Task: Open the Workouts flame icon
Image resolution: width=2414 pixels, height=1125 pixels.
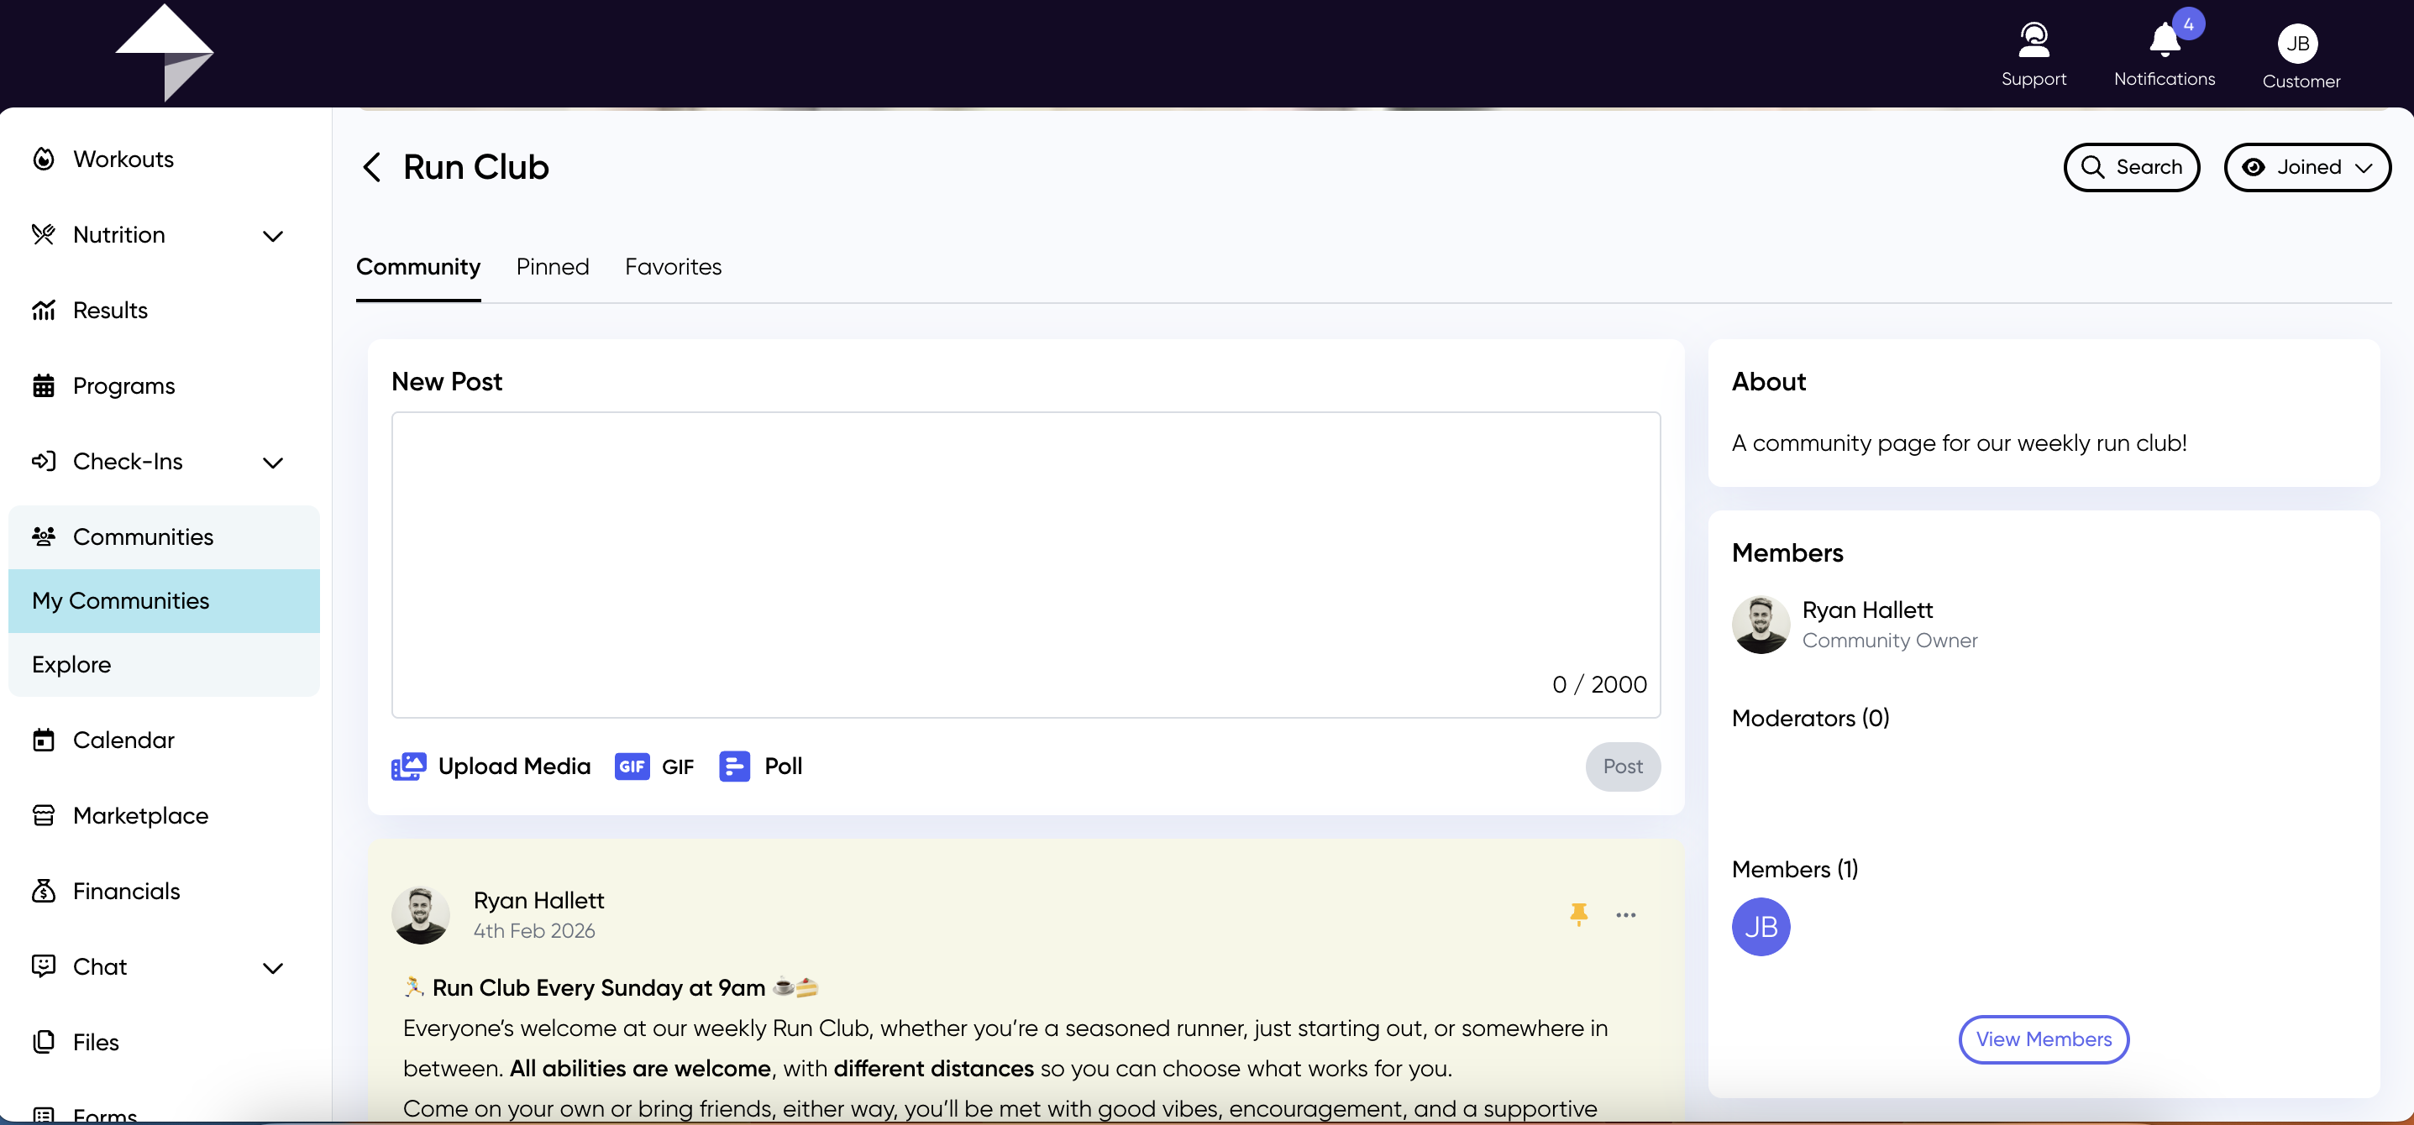Action: 43,160
